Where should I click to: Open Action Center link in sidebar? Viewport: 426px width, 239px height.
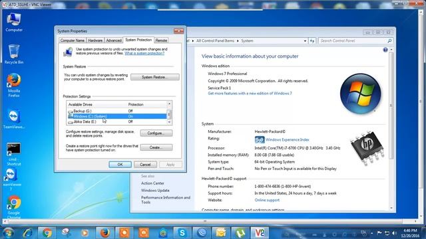152,183
